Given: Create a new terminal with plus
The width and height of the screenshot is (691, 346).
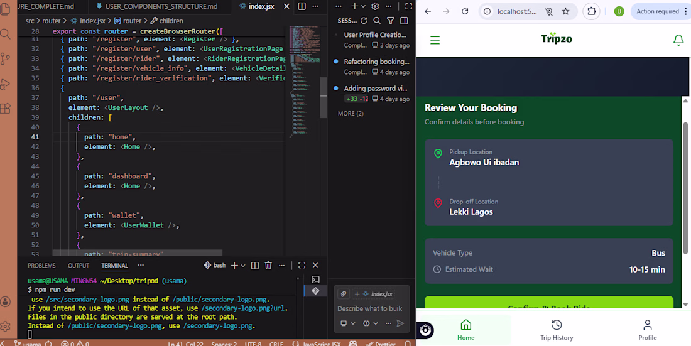Looking at the screenshot, I should point(234,266).
